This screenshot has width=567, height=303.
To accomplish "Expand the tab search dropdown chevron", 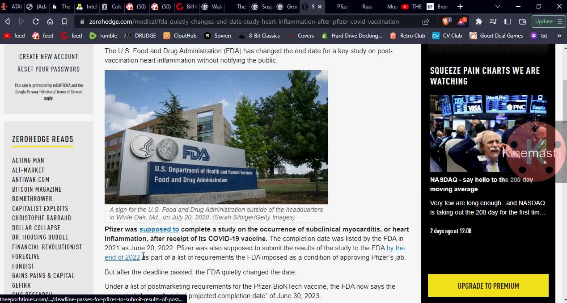I will (x=498, y=6).
